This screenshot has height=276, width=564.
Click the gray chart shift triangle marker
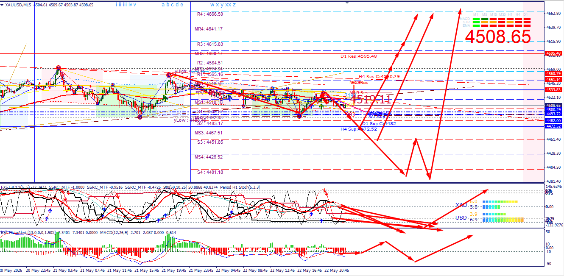[348, 3]
